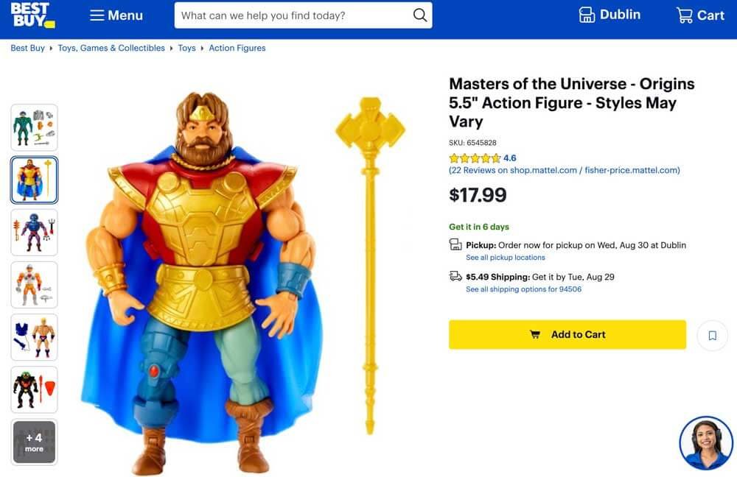Click the store pickup icon next to pickup details

click(x=455, y=244)
